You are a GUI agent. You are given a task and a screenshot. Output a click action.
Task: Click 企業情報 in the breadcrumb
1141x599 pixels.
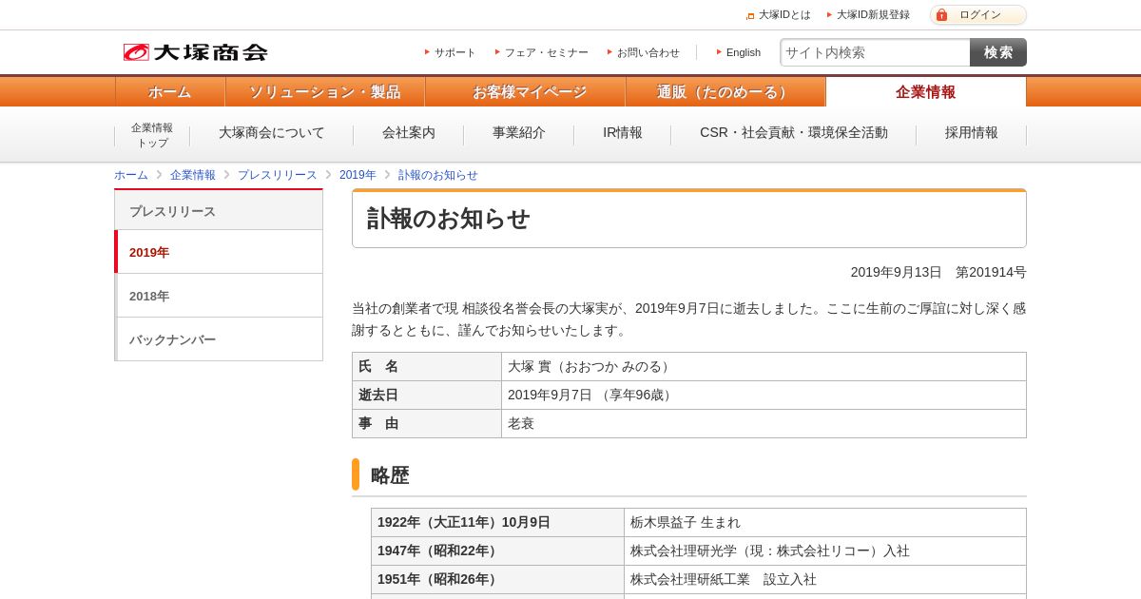(x=193, y=175)
